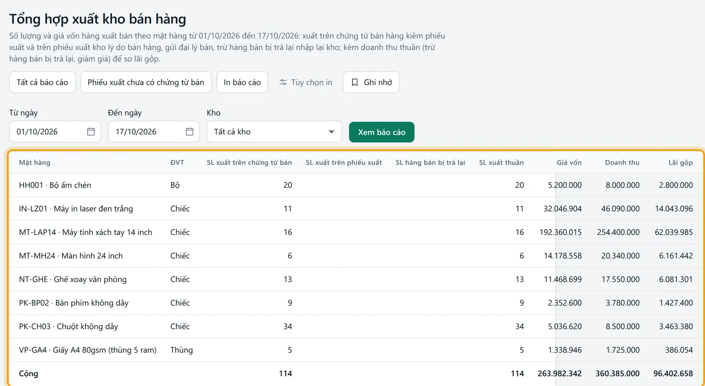Click the total Giá vốn 263.982.342
Image resolution: width=705 pixels, height=386 pixels.
pyautogui.click(x=560, y=374)
